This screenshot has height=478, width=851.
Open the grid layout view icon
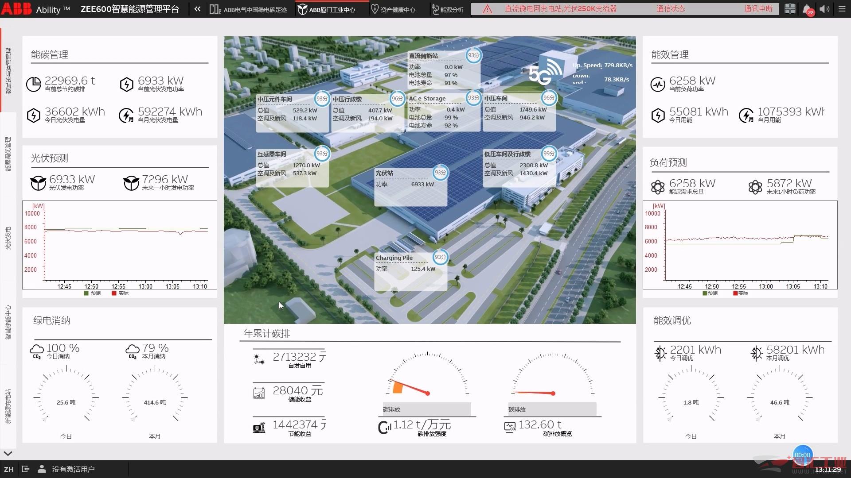tap(790, 9)
